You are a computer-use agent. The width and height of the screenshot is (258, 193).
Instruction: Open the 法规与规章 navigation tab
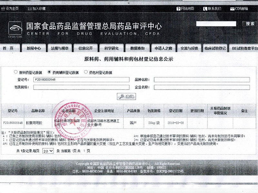pyautogui.click(x=60, y=48)
